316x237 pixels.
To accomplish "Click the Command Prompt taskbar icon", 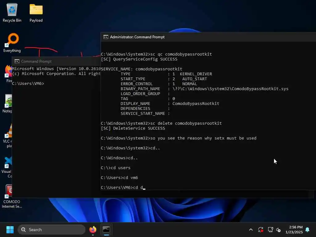I will pyautogui.click(x=106, y=230).
